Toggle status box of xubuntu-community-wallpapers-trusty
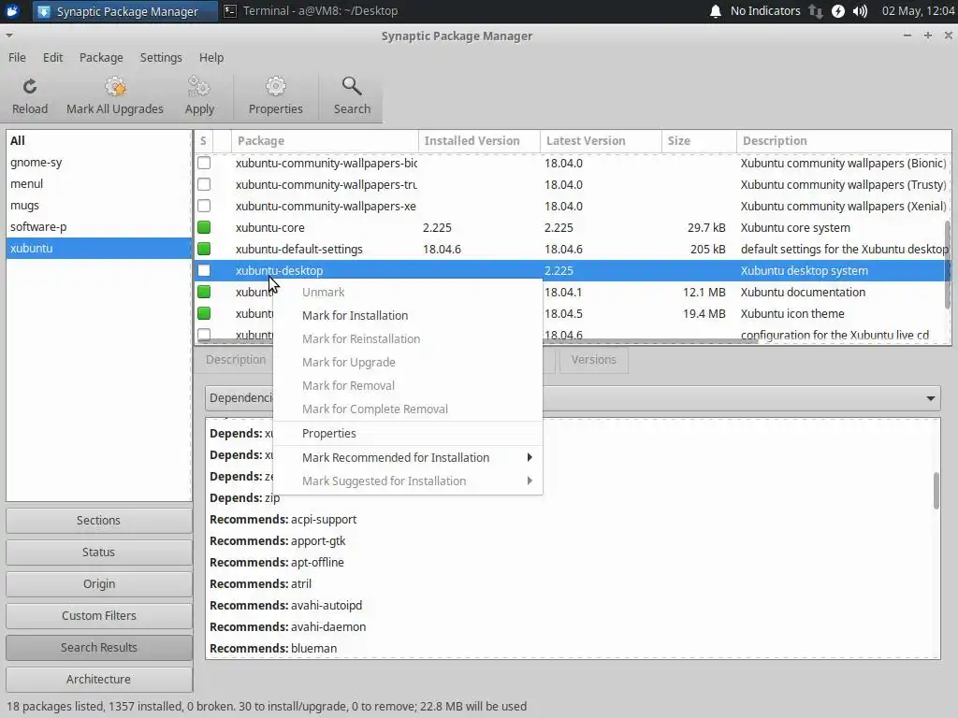This screenshot has width=958, height=718. tap(204, 184)
